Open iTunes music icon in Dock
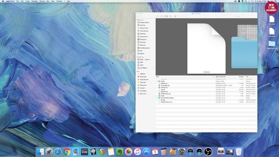The image size is (279, 157). click(x=137, y=152)
